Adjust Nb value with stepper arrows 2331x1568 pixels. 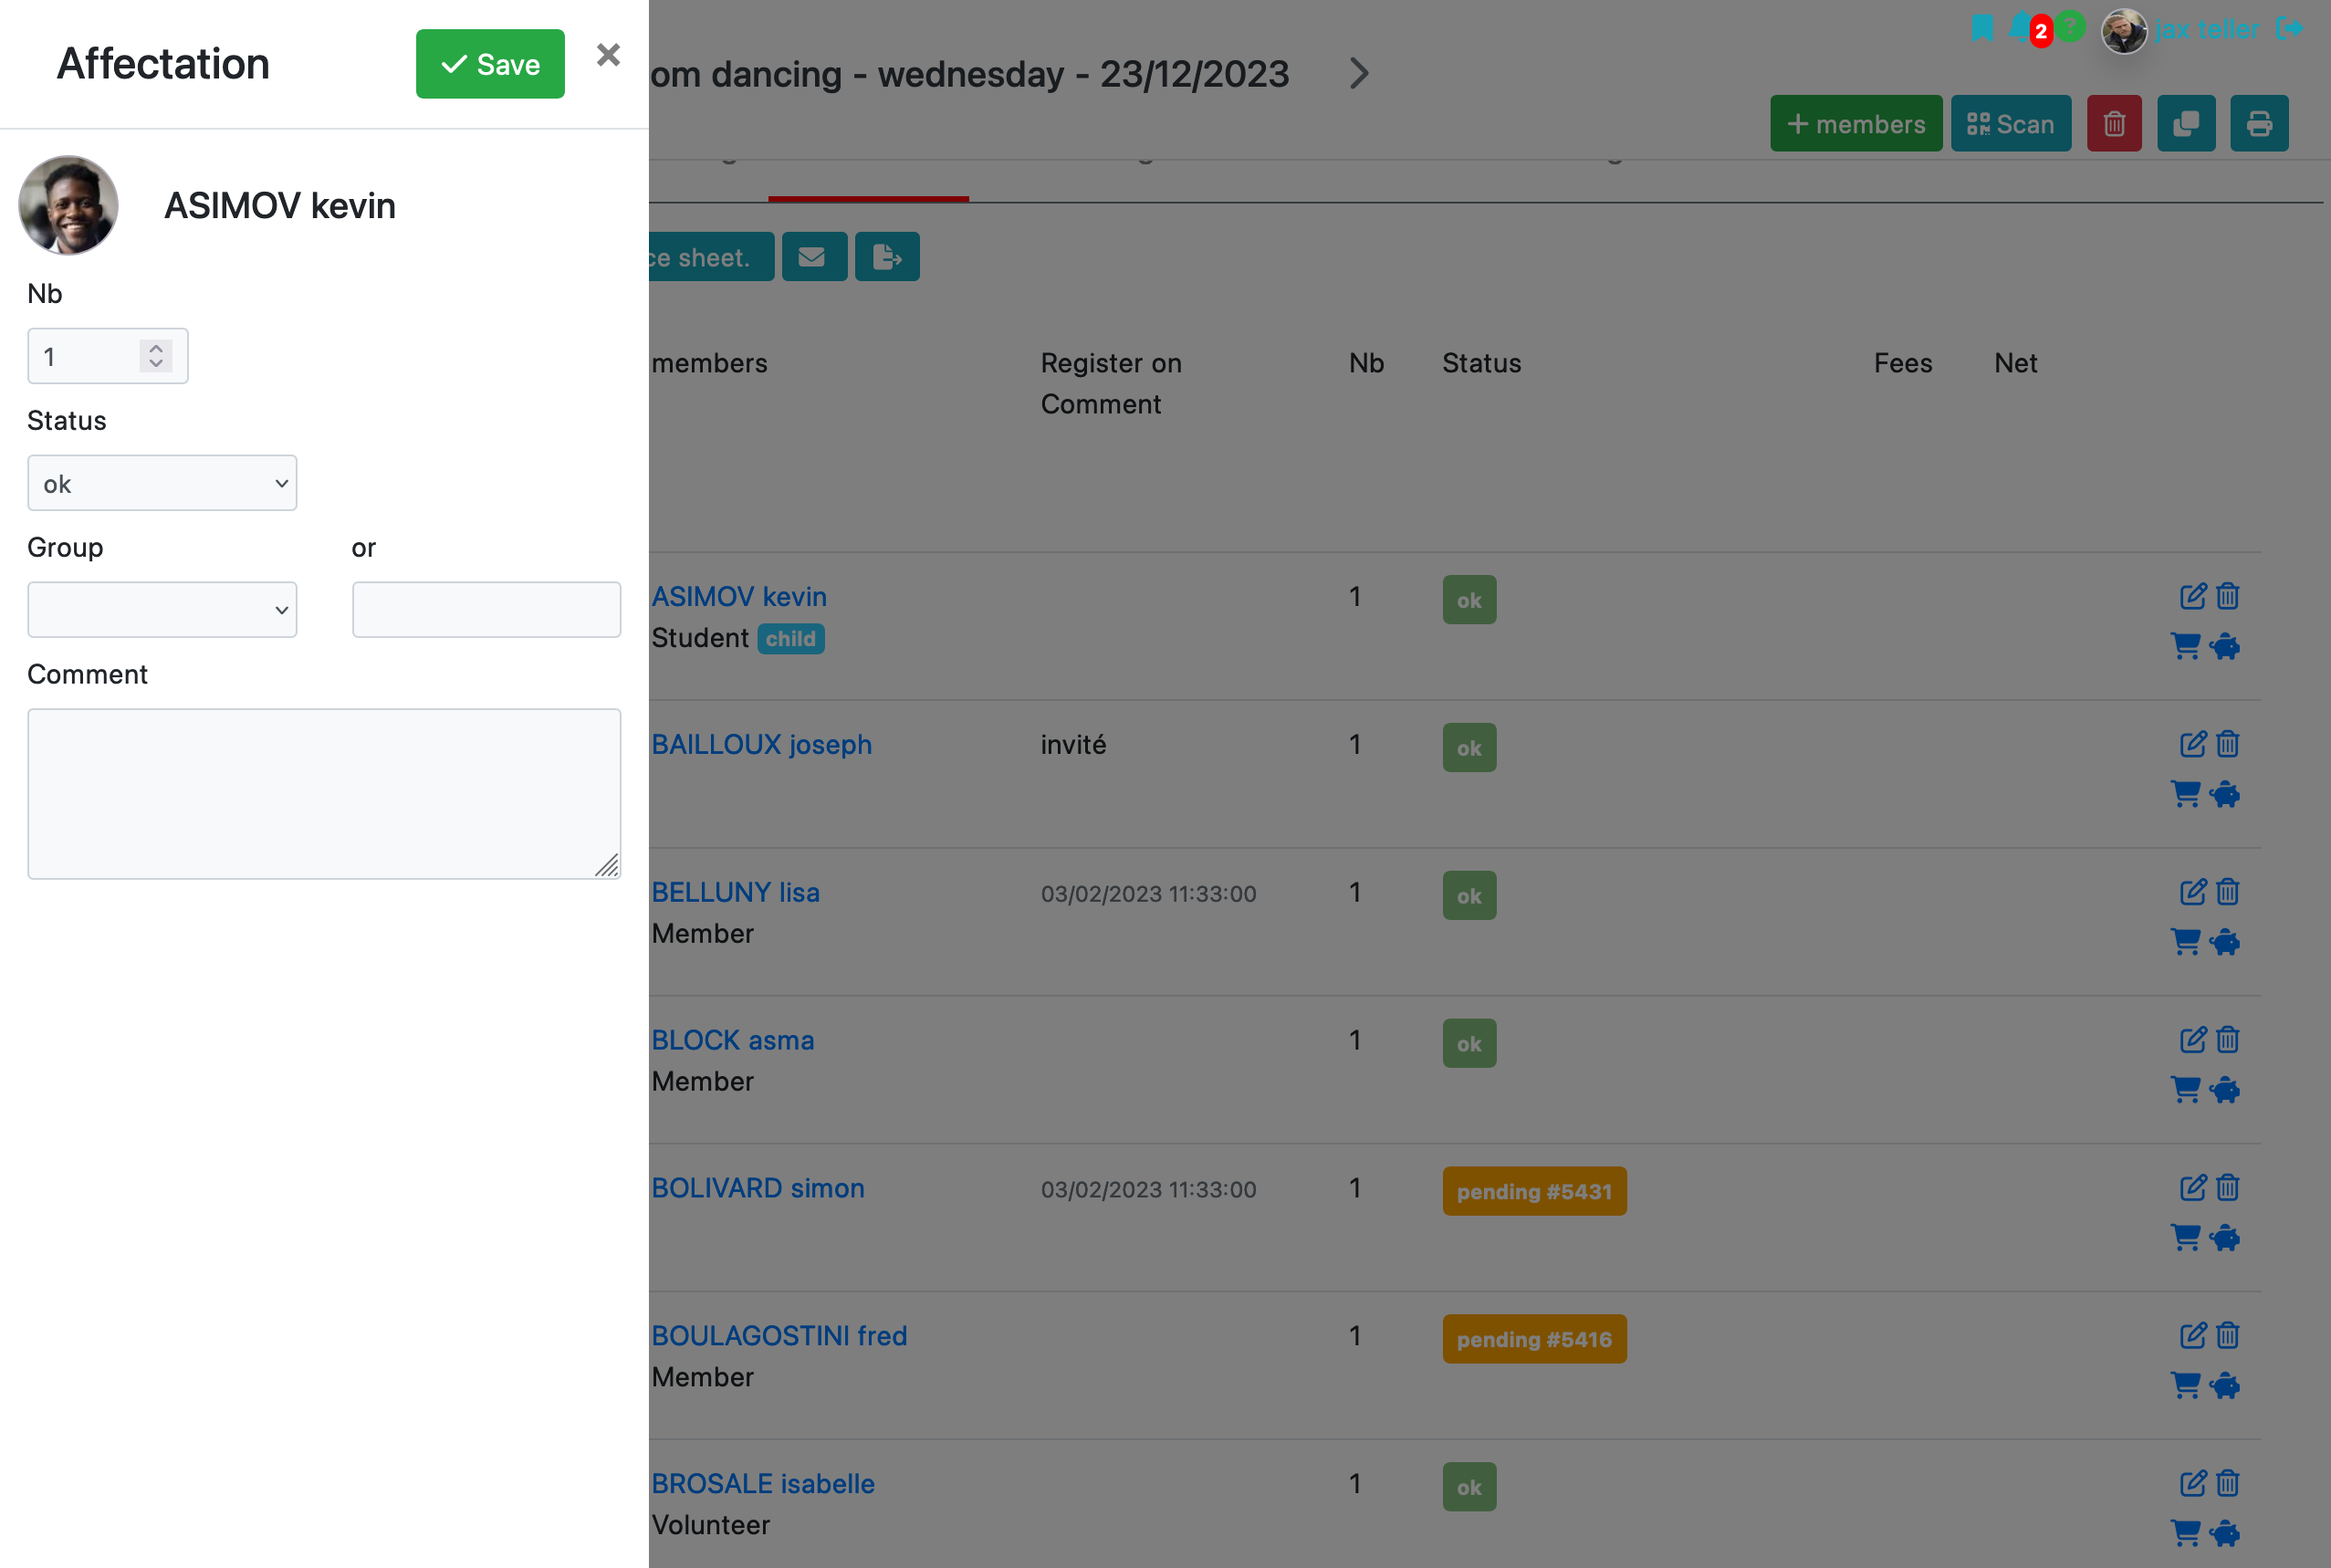pyautogui.click(x=156, y=356)
